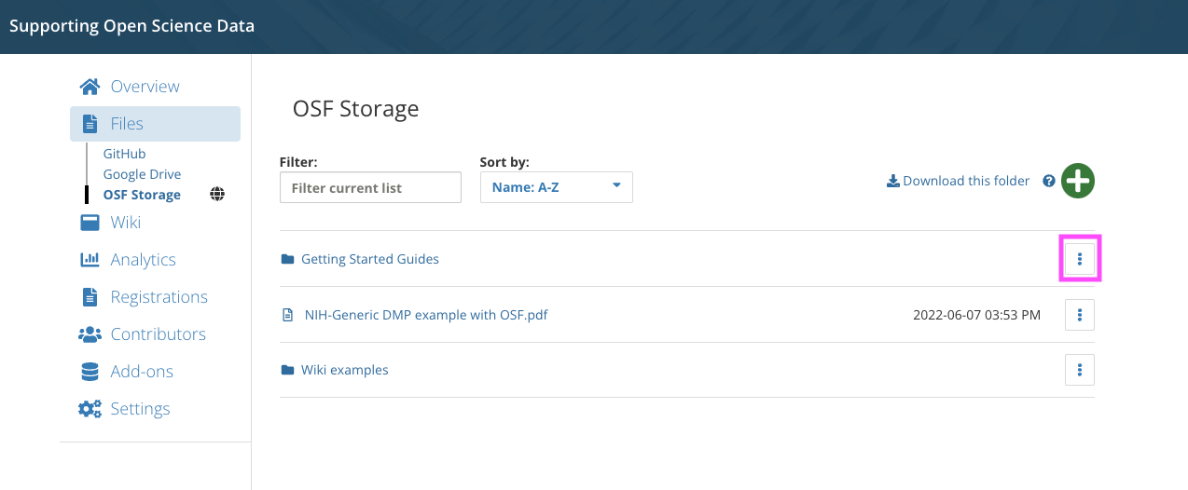Click the Settings gears icon
The image size is (1188, 490).
click(x=90, y=409)
